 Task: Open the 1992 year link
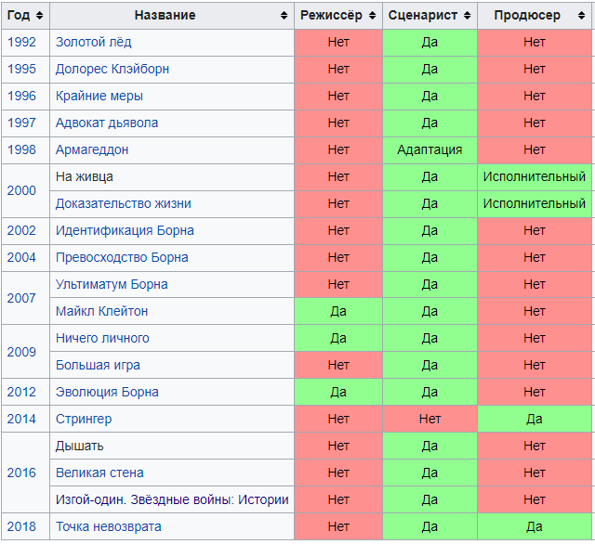(21, 42)
